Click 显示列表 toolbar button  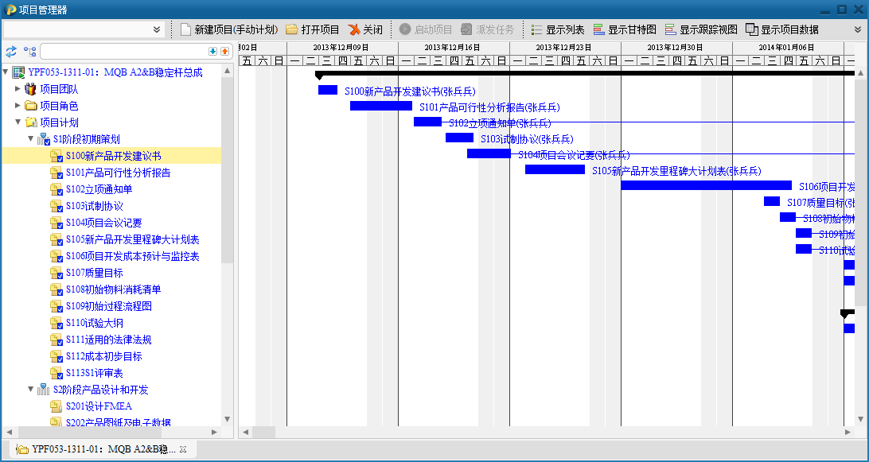tap(558, 29)
